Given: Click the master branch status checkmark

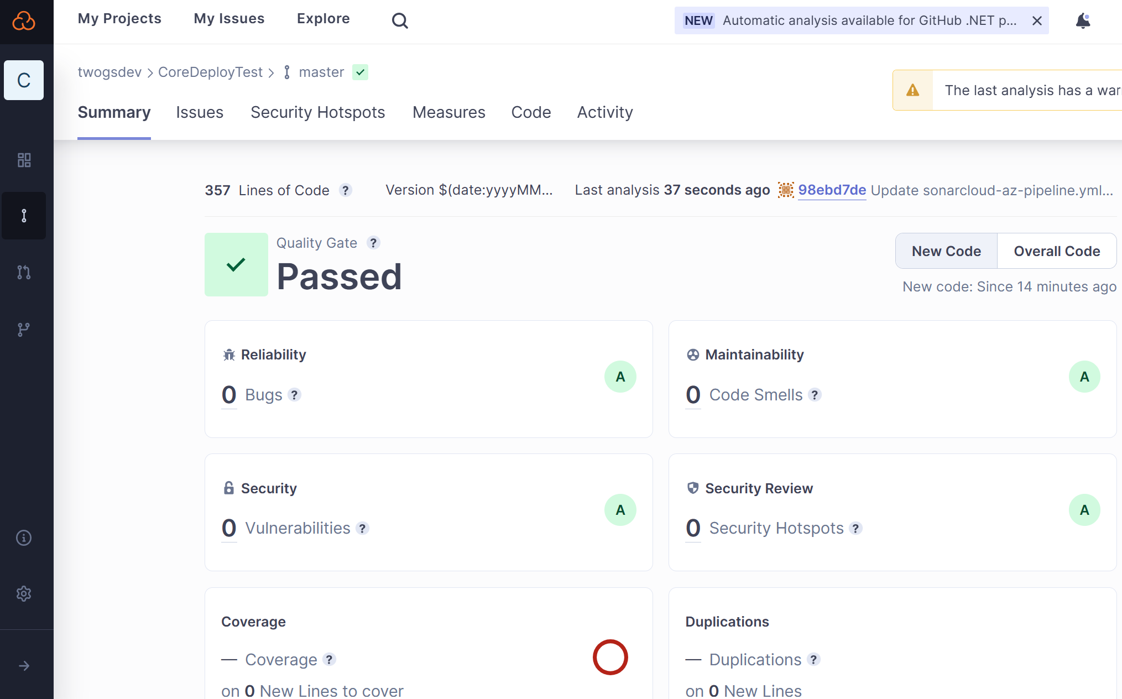Looking at the screenshot, I should point(360,72).
